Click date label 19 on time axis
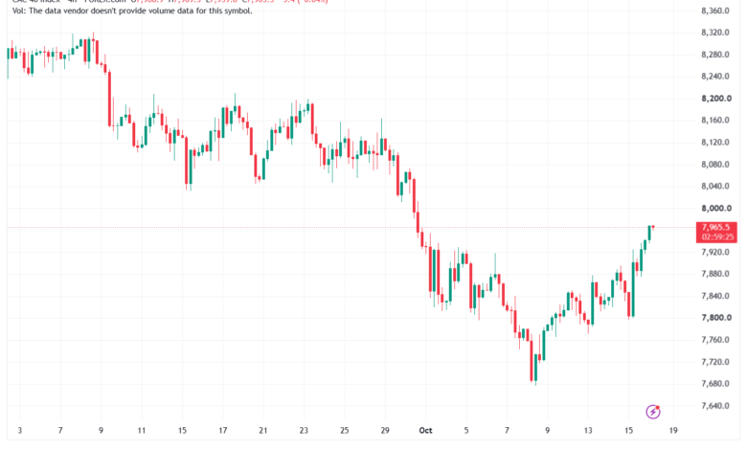 coord(673,431)
